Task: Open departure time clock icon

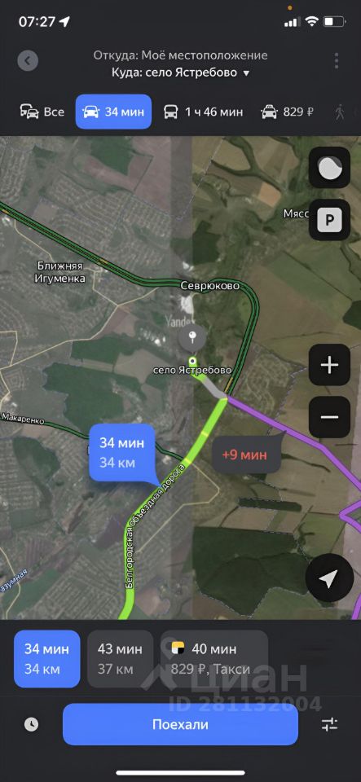Action: point(32,724)
